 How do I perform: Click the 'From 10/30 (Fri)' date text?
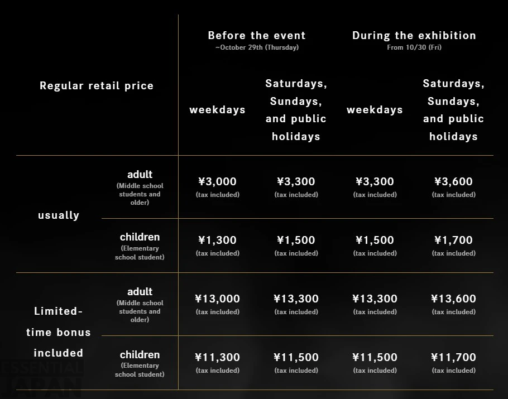click(414, 47)
